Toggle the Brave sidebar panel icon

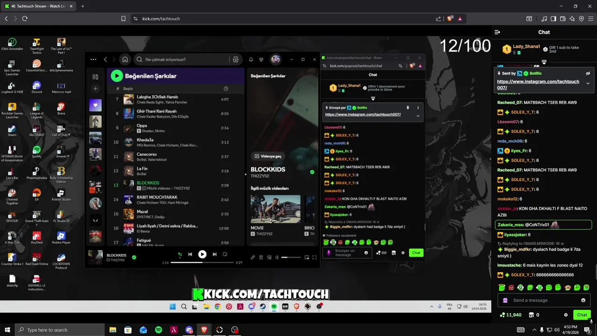(x=553, y=19)
